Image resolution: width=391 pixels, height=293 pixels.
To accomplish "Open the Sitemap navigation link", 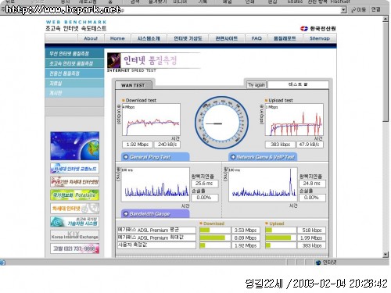I will coord(320,38).
